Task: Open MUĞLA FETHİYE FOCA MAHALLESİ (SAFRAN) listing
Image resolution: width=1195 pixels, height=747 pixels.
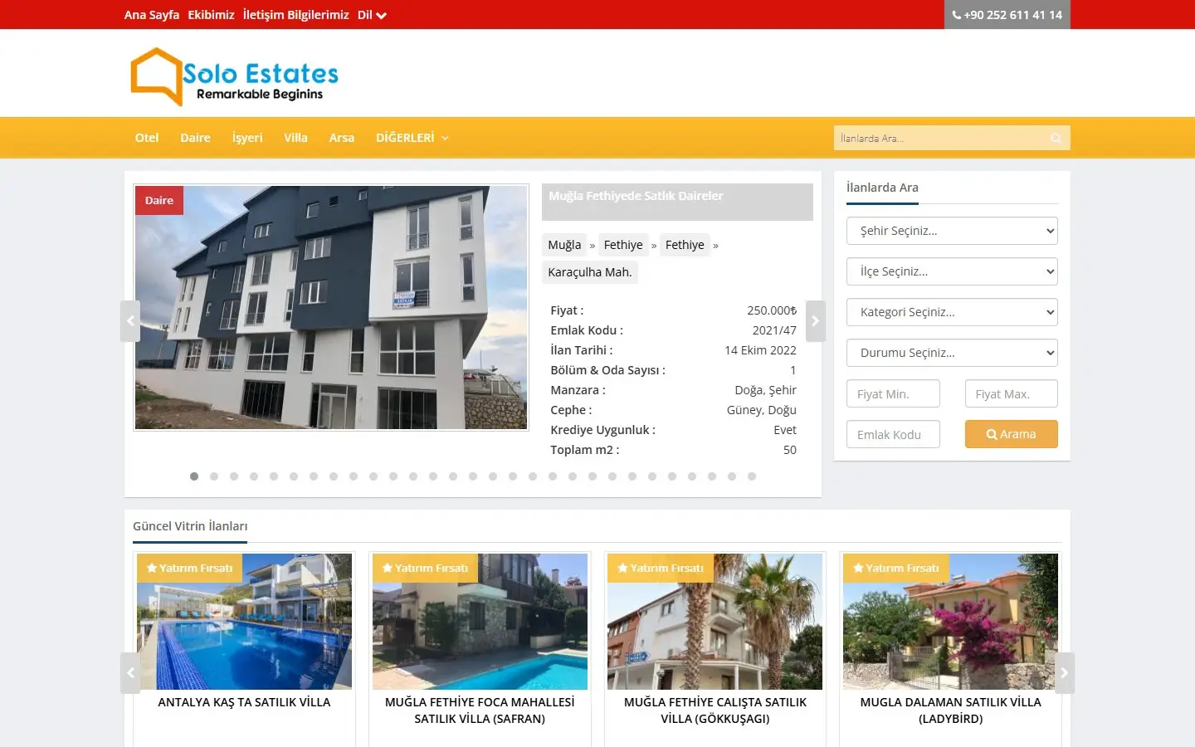Action: (x=480, y=710)
